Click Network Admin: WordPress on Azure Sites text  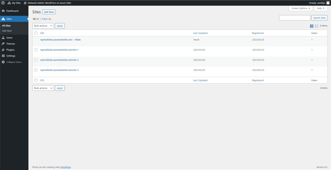pos(49,3)
